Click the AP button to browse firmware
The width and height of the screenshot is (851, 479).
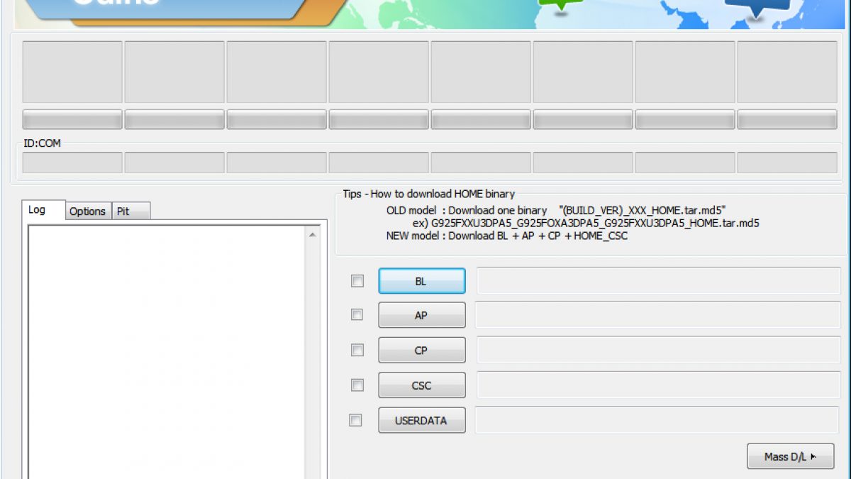[422, 316]
